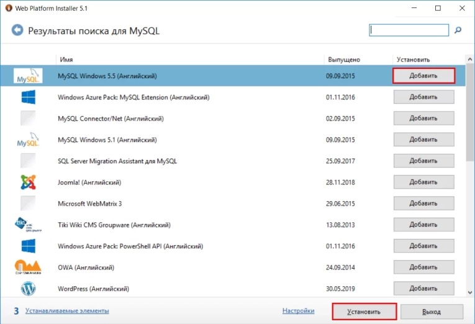Click the Выход exit button

click(x=432, y=312)
